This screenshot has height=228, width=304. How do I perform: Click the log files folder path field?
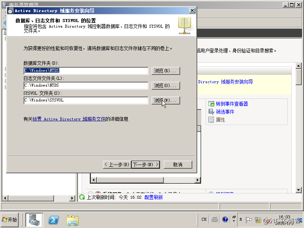[86, 85]
